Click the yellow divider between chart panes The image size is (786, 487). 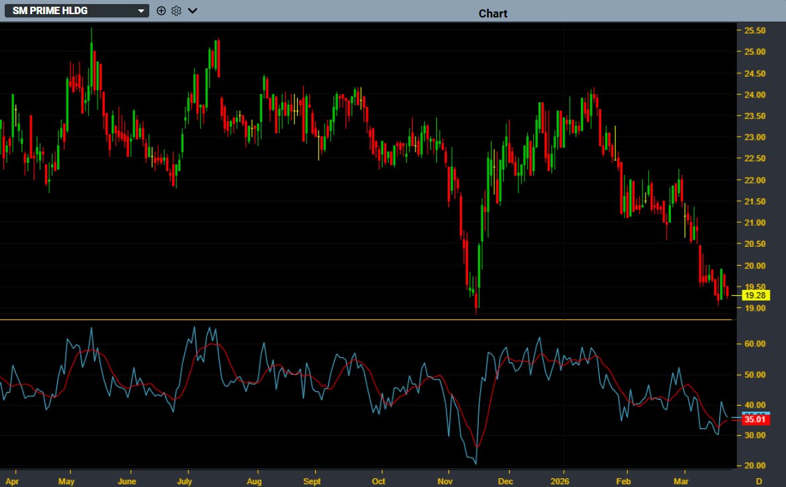tap(366, 320)
